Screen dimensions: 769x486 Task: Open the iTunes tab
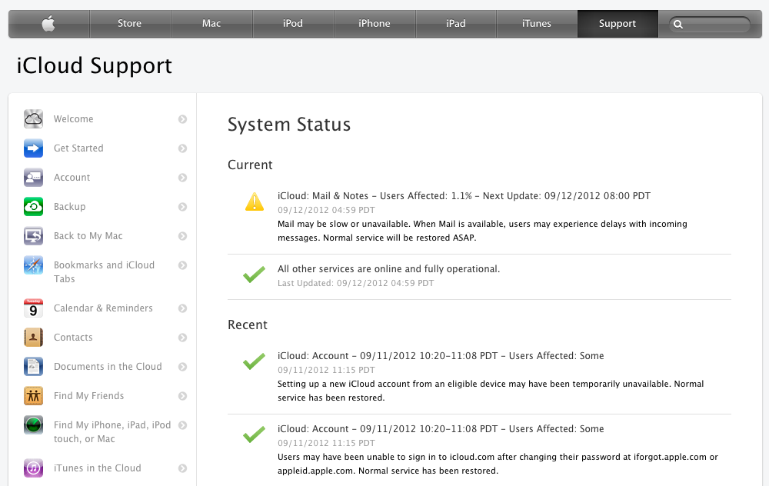coord(537,24)
